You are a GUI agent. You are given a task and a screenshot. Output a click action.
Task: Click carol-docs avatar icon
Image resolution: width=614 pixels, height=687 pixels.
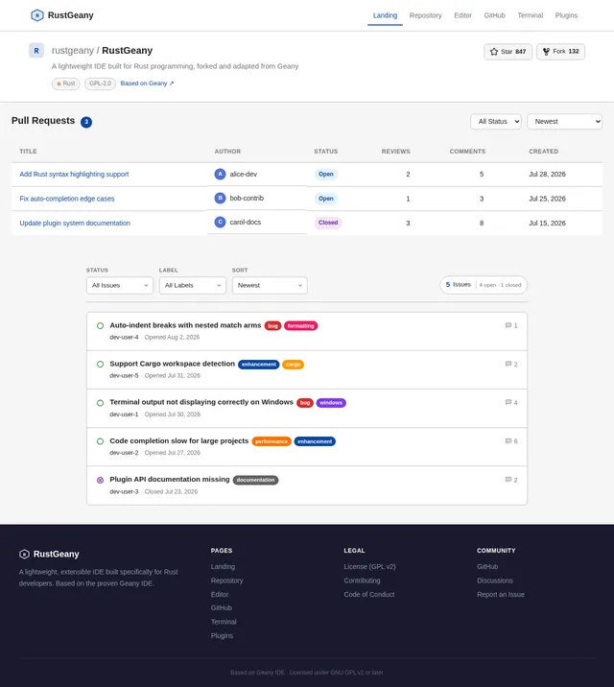coord(220,223)
